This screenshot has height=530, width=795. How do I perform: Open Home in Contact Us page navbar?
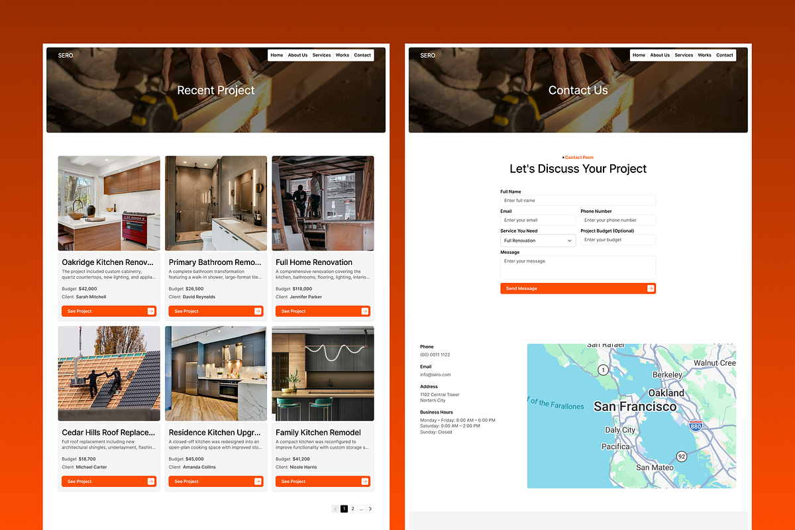coord(639,56)
